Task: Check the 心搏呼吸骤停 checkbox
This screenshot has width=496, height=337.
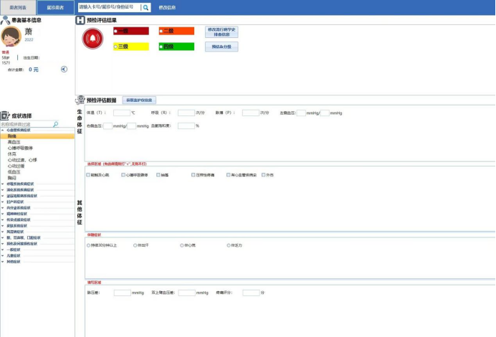Action: tap(124, 174)
